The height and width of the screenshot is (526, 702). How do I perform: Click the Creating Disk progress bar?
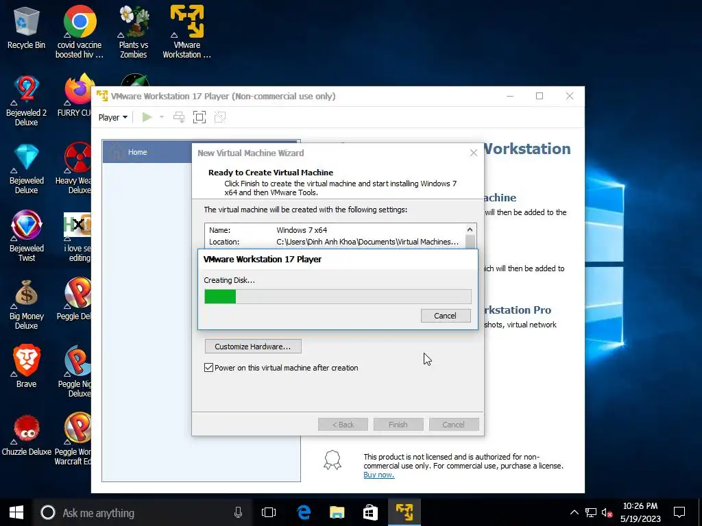point(338,297)
